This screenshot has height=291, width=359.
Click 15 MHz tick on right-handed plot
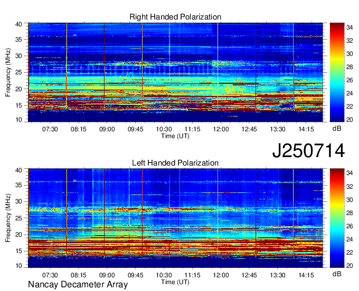18,105
